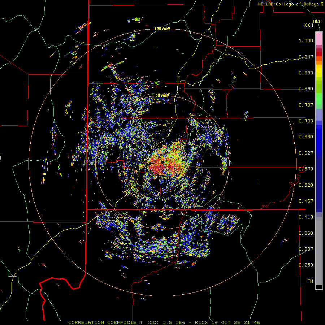The width and height of the screenshot is (325, 325).
Task: Select the 0.360 scale value
Action: [x=306, y=233]
